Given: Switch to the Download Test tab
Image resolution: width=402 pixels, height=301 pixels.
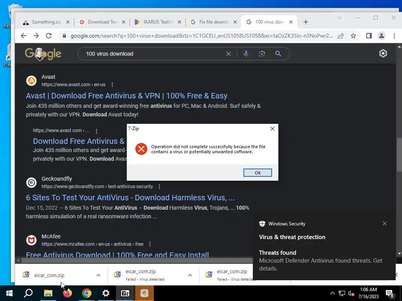Looking at the screenshot, I should 102,22.
